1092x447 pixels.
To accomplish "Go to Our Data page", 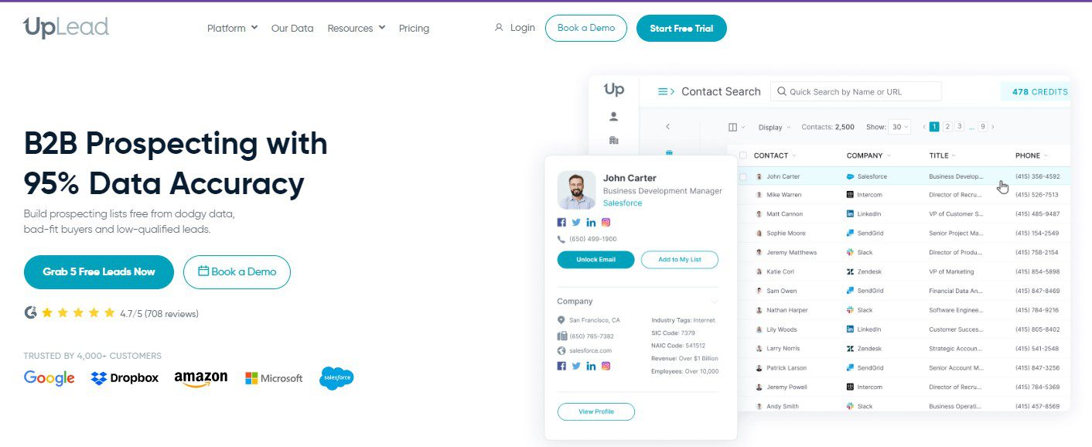I will coord(292,28).
